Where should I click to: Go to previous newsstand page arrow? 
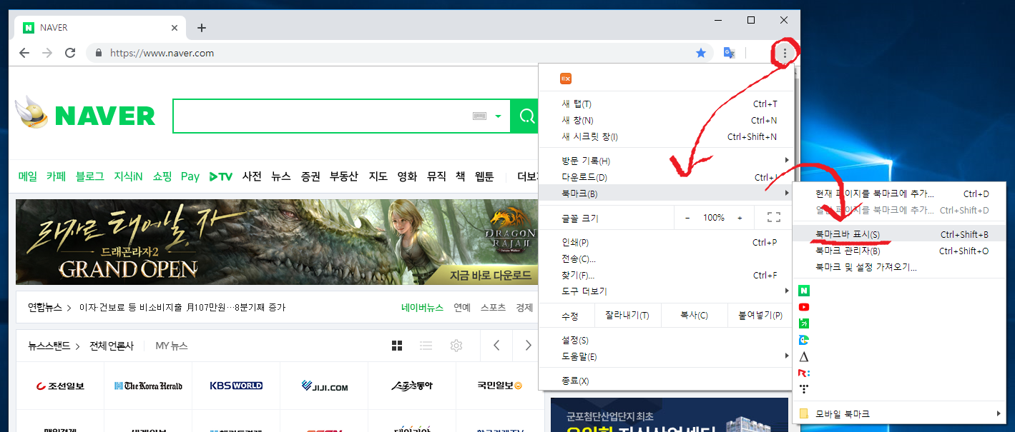pyautogui.click(x=496, y=346)
